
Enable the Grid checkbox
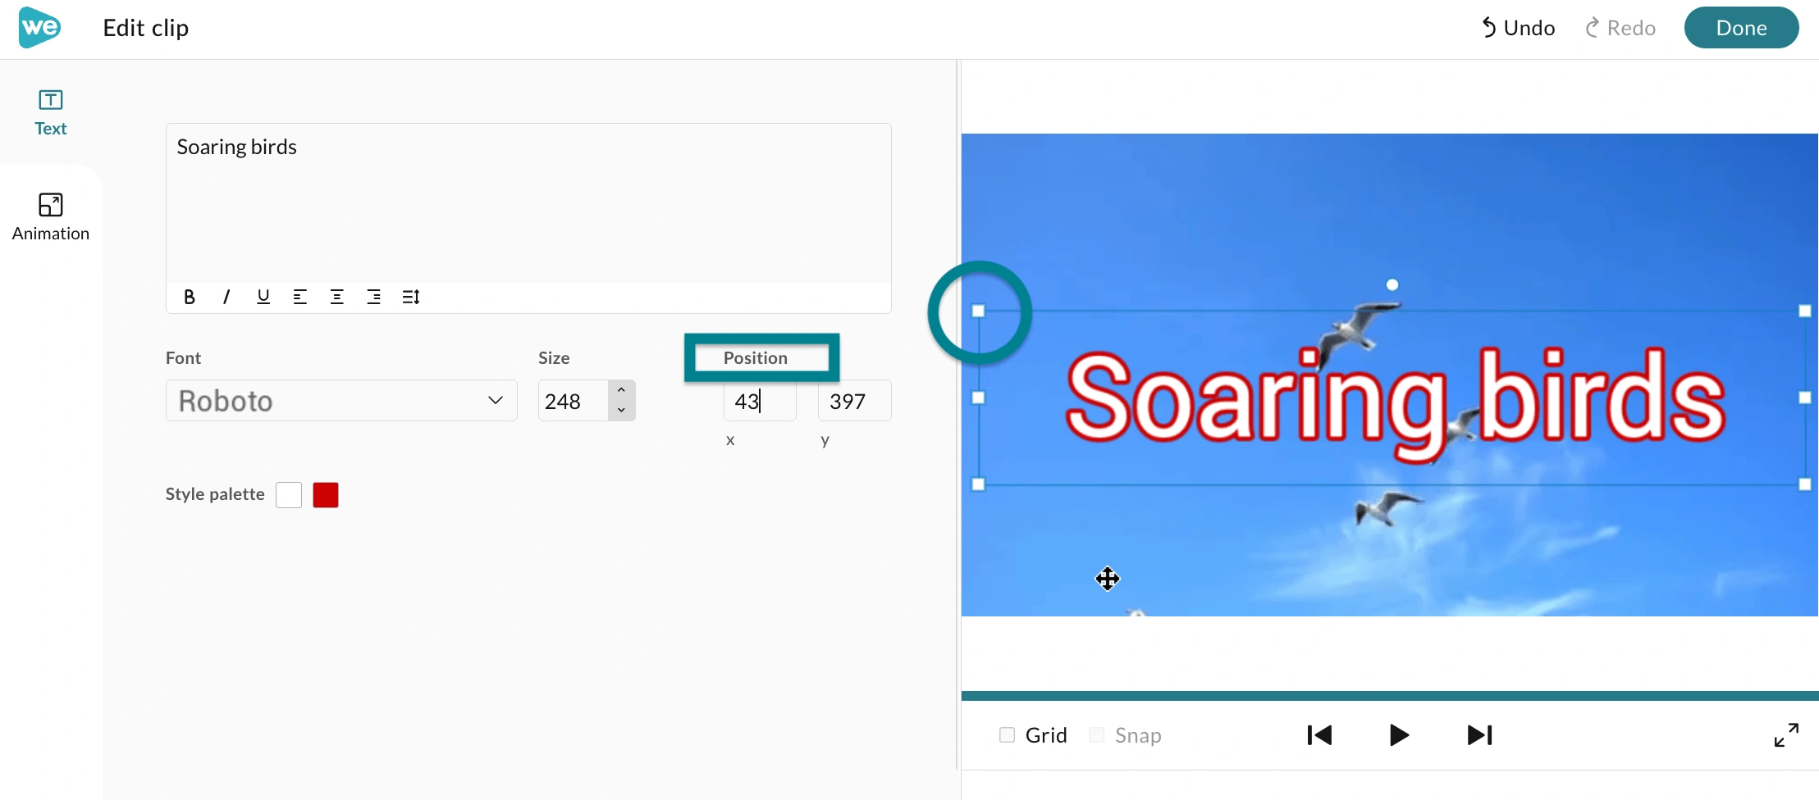click(x=1007, y=735)
